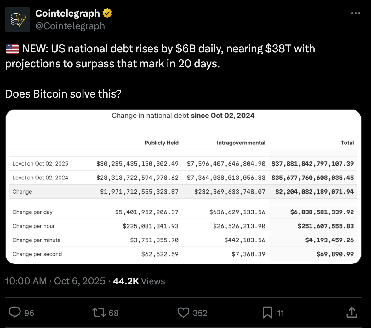371x328 pixels.
Task: Bookmark this post
Action: (267, 313)
